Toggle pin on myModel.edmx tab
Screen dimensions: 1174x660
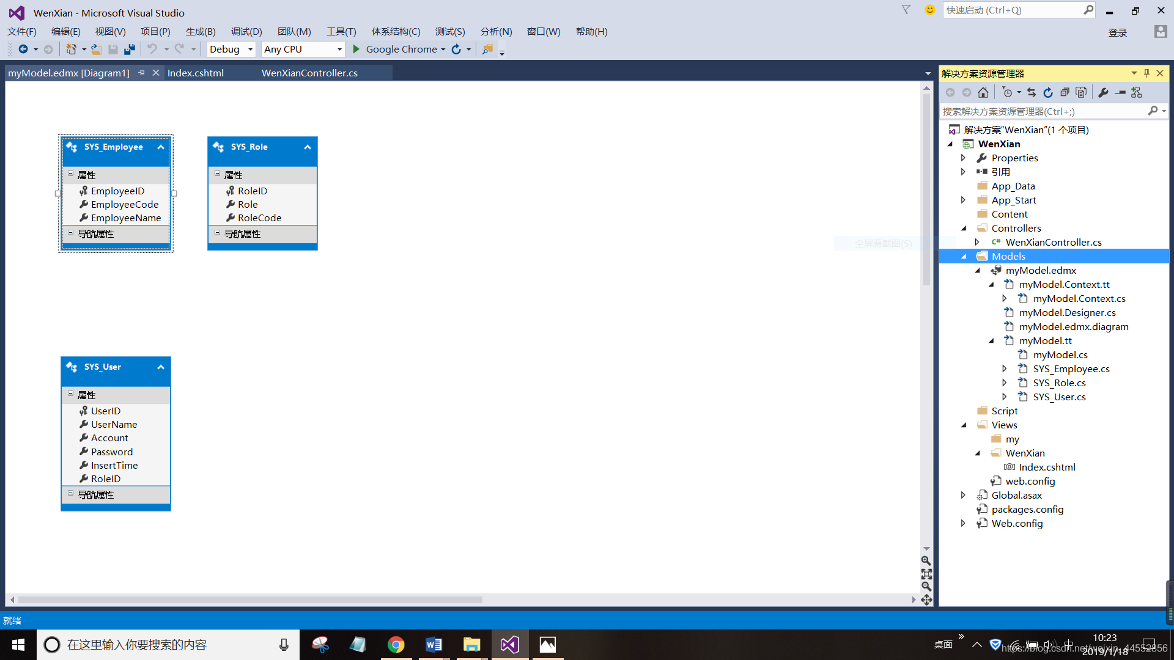[x=142, y=73]
